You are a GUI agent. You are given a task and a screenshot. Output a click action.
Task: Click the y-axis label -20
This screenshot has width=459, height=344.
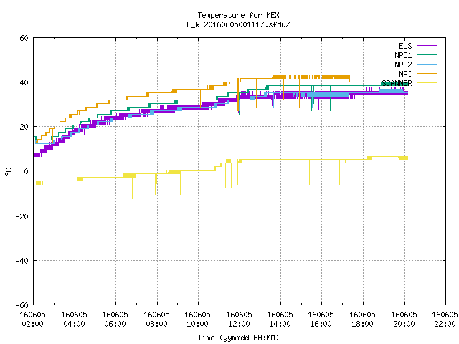[22, 216]
